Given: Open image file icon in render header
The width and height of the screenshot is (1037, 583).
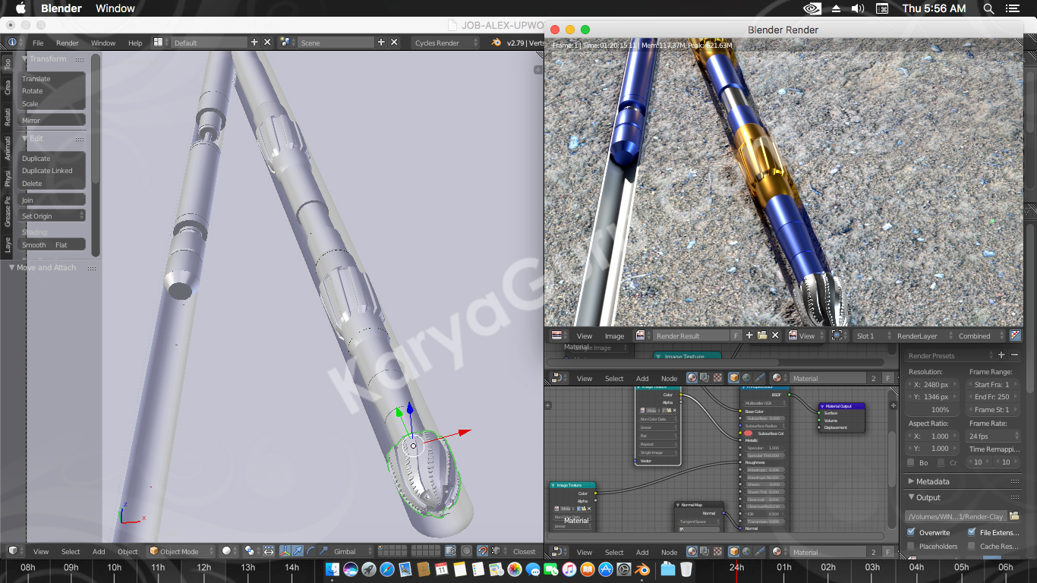Looking at the screenshot, I should click(762, 336).
